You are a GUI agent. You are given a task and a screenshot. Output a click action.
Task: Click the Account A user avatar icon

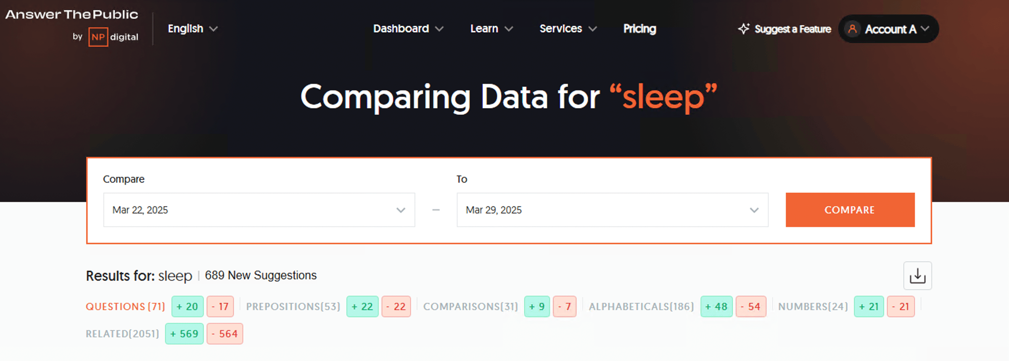pos(852,29)
